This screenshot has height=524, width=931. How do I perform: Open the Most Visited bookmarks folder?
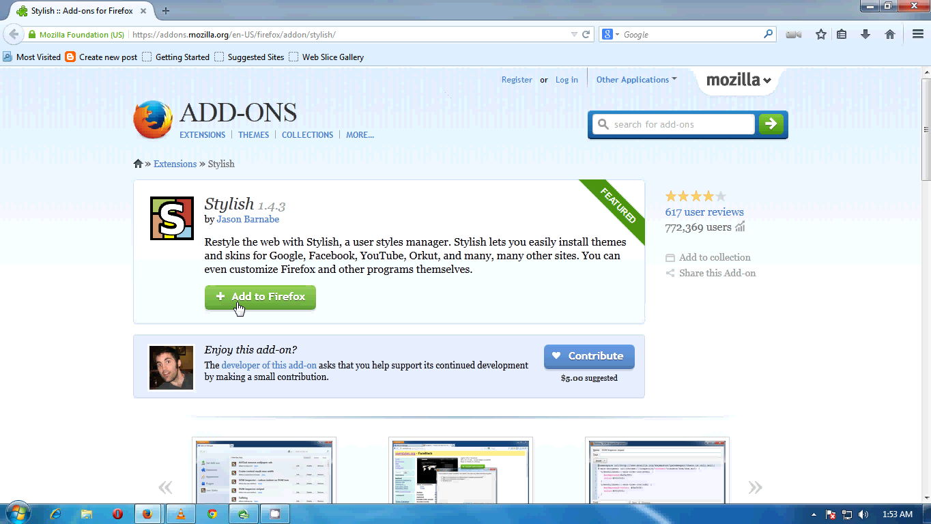point(32,57)
